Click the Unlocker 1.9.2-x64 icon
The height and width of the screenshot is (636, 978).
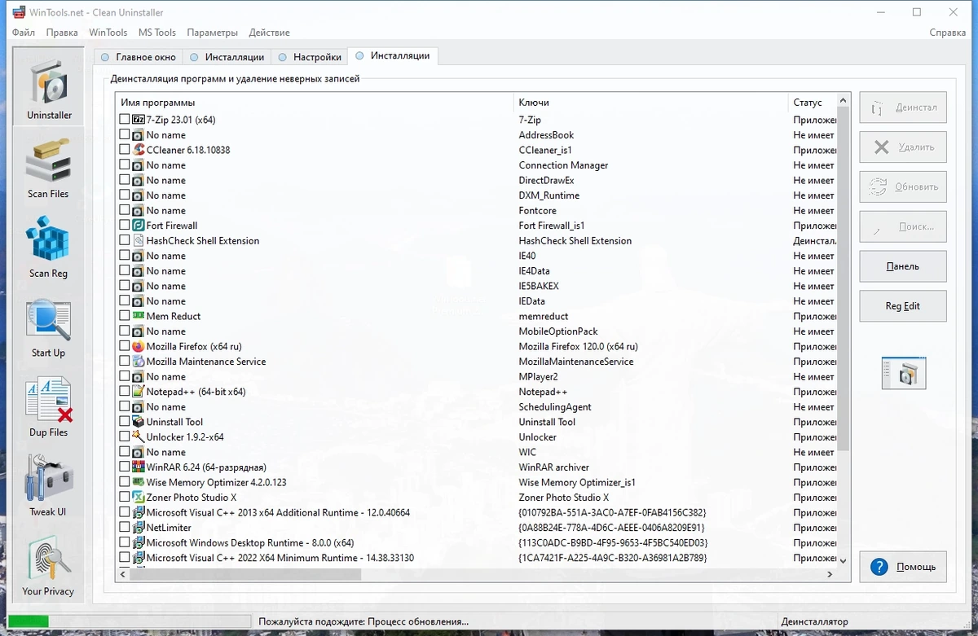pos(139,436)
